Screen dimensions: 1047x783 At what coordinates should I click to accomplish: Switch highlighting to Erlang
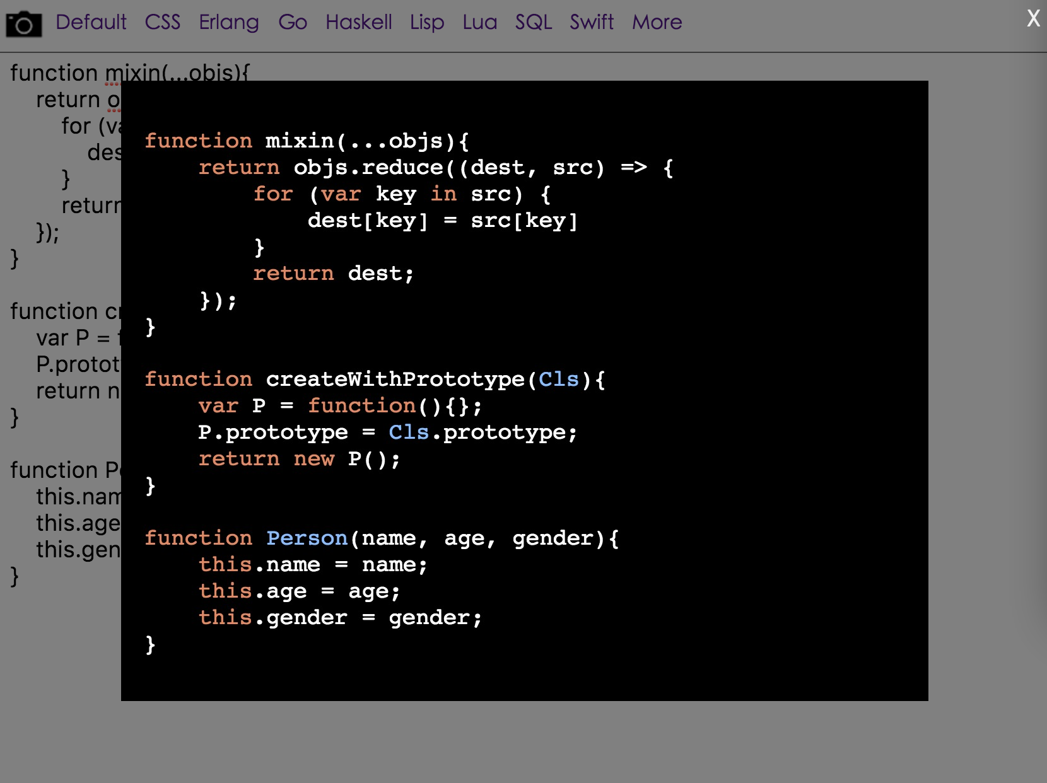point(229,22)
